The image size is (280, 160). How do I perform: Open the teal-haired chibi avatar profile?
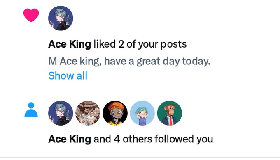[142, 113]
